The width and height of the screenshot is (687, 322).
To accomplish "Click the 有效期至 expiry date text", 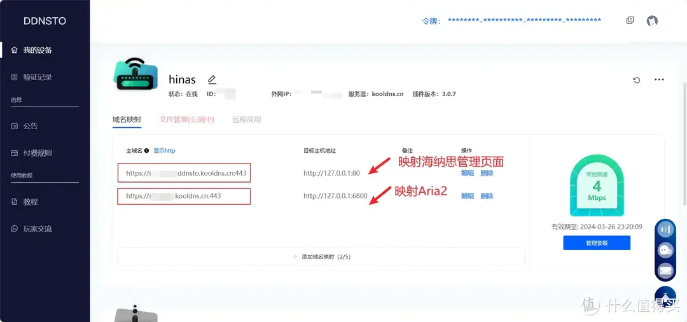I will pos(597,227).
